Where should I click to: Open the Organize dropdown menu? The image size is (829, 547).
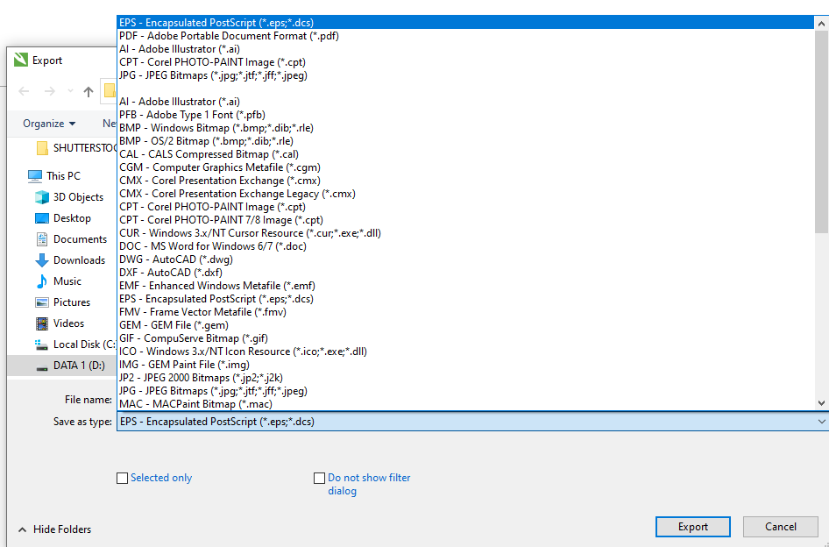tap(49, 124)
